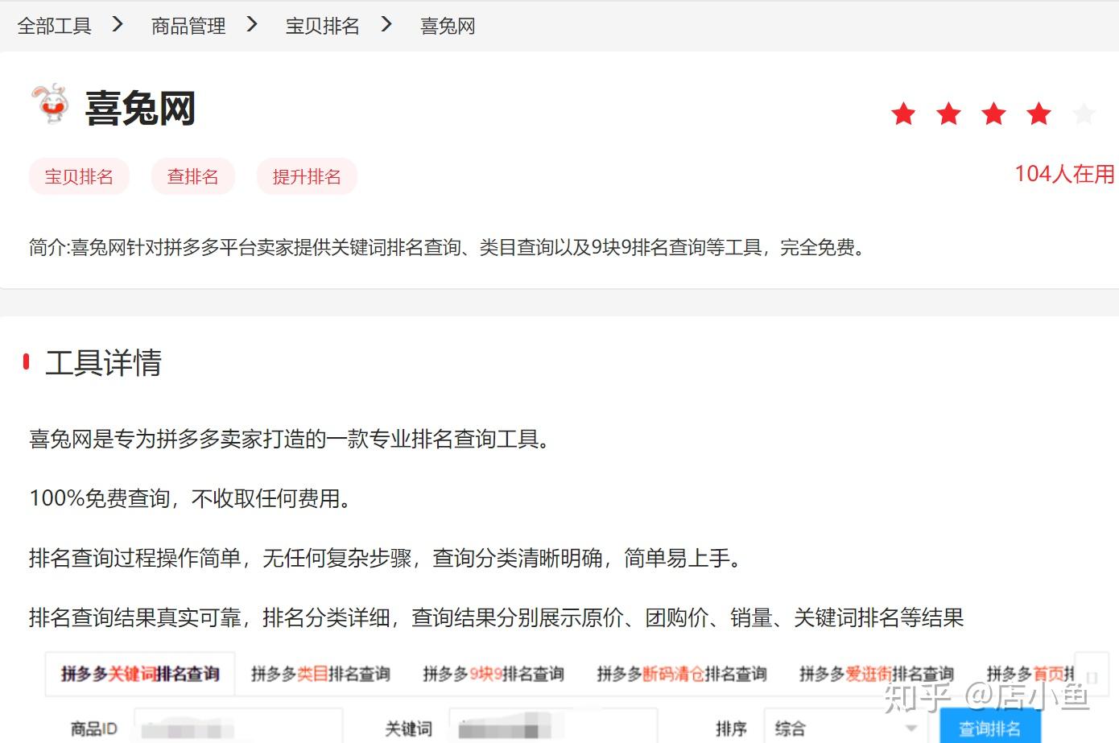1119x743 pixels.
Task: Click the 排名查询过程操作简单 paragraph
Action: tap(387, 558)
